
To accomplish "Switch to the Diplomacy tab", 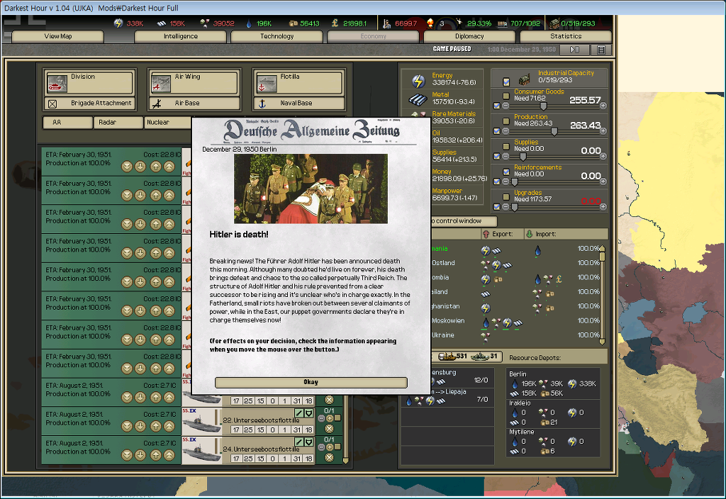I will click(469, 36).
